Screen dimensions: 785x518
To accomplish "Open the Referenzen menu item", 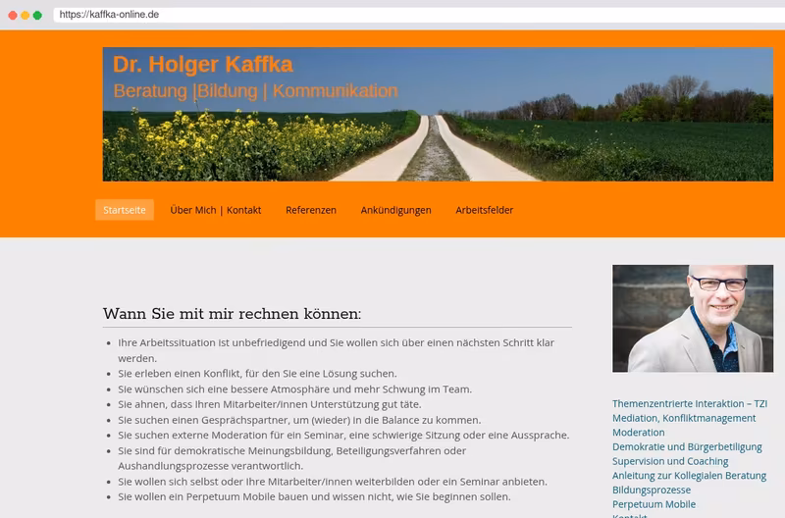I will pos(311,210).
